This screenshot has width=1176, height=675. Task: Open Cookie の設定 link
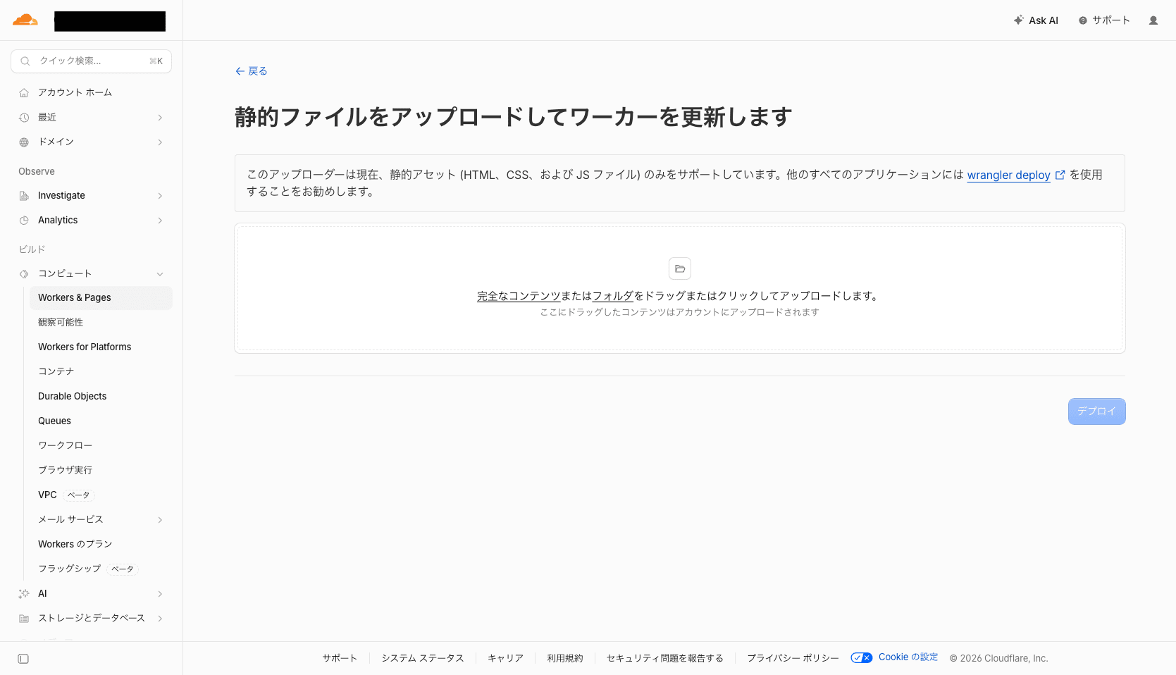pos(908,657)
